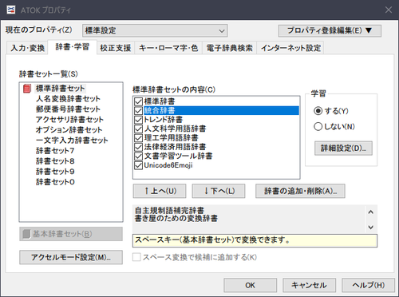Click the ↑上へ(U) button

click(x=160, y=191)
